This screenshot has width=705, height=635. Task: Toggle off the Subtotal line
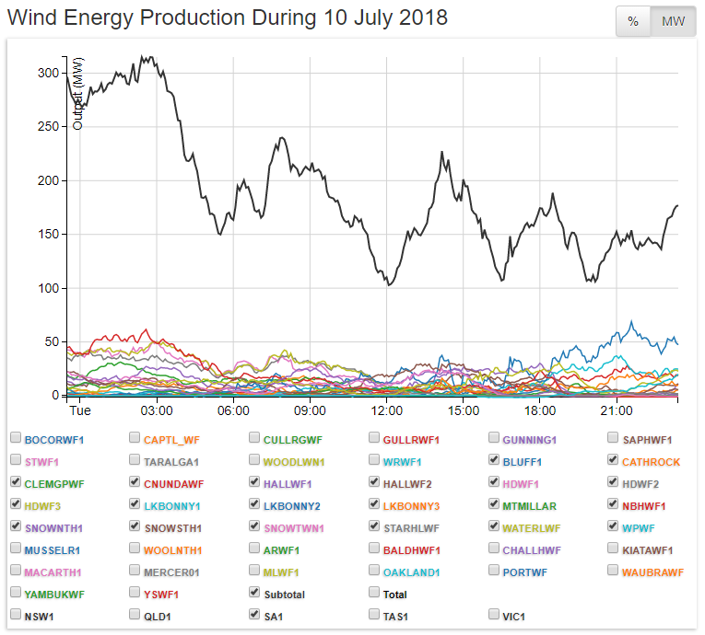click(x=255, y=594)
